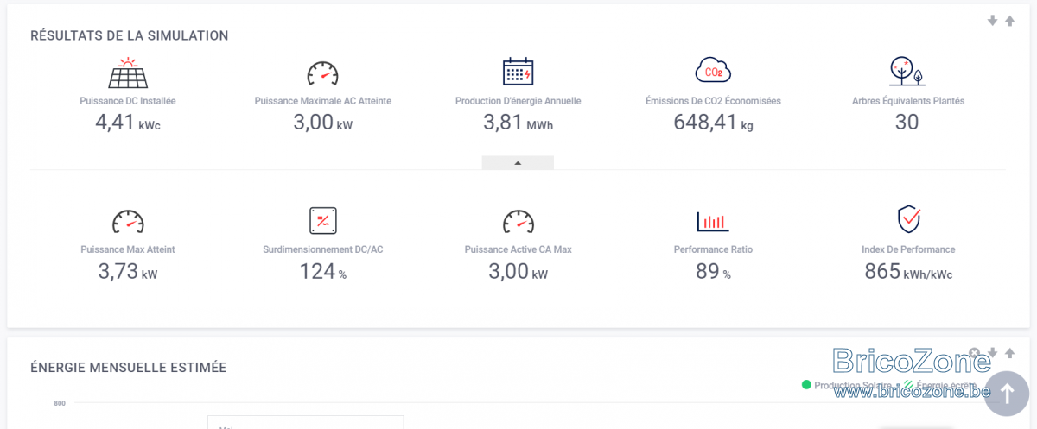This screenshot has height=429, width=1037.
Task: Toggle Énergie écrêté legend series
Action: [940, 385]
